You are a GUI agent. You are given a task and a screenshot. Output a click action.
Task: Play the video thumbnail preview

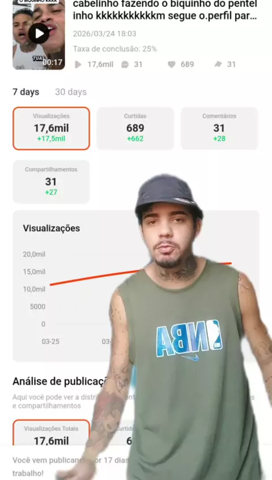[39, 33]
